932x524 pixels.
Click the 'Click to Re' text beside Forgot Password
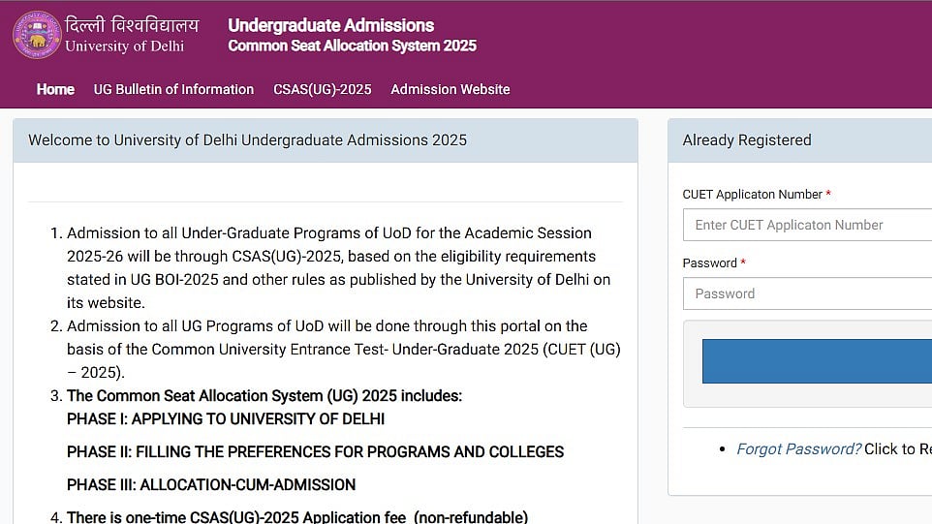(x=897, y=448)
